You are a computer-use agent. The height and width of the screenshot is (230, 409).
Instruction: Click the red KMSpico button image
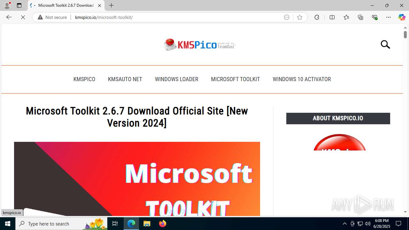339,142
